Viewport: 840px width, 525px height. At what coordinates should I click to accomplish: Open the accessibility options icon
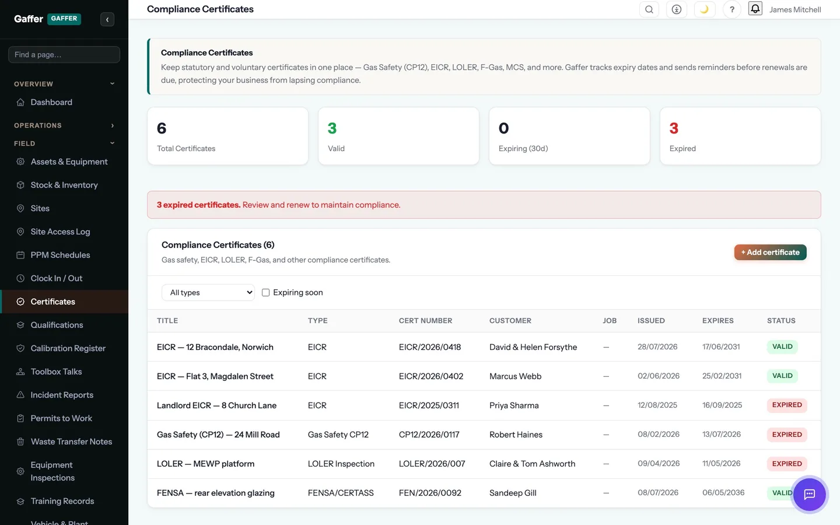click(x=677, y=9)
